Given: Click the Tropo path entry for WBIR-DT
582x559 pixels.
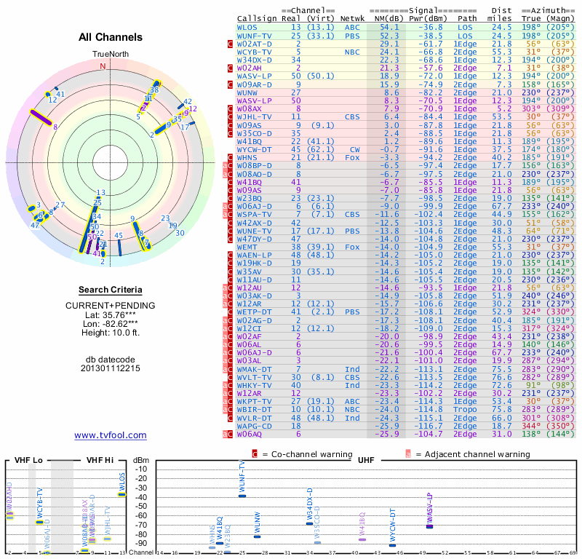Looking at the screenshot, I should point(465,410).
